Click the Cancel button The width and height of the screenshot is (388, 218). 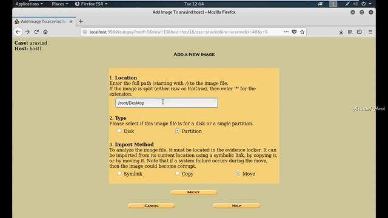coord(151,206)
